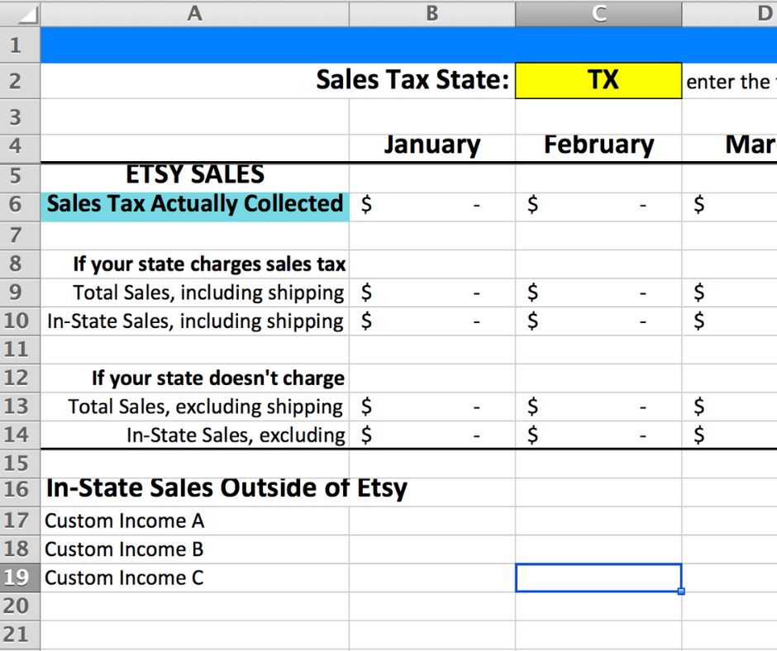Select the cyan Sales Tax Actually Collected cell
777x651 pixels.
[x=194, y=204]
